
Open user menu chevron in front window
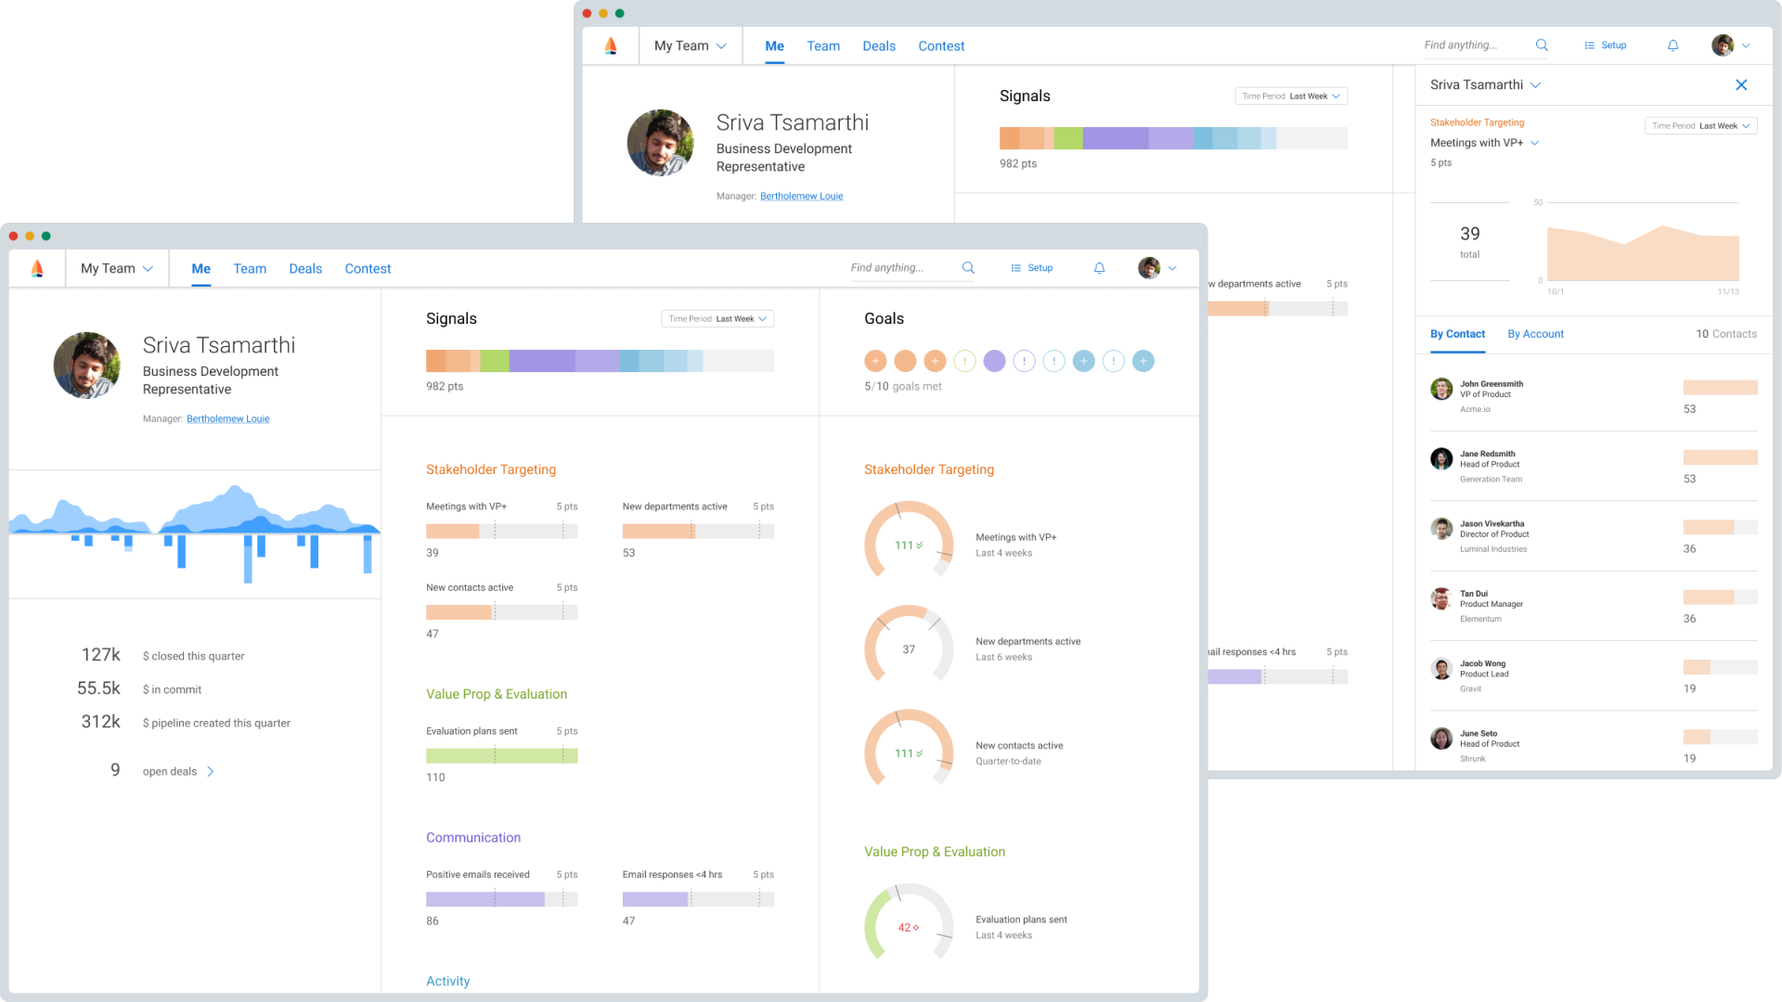(x=1172, y=268)
